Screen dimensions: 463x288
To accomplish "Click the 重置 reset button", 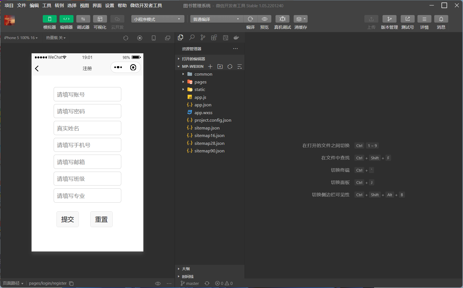I will click(101, 219).
